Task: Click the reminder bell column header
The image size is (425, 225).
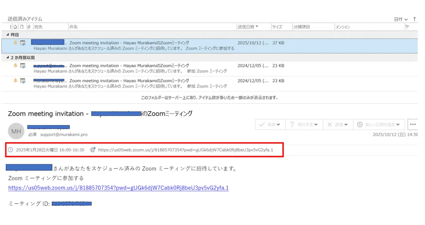Action: coord(16,27)
